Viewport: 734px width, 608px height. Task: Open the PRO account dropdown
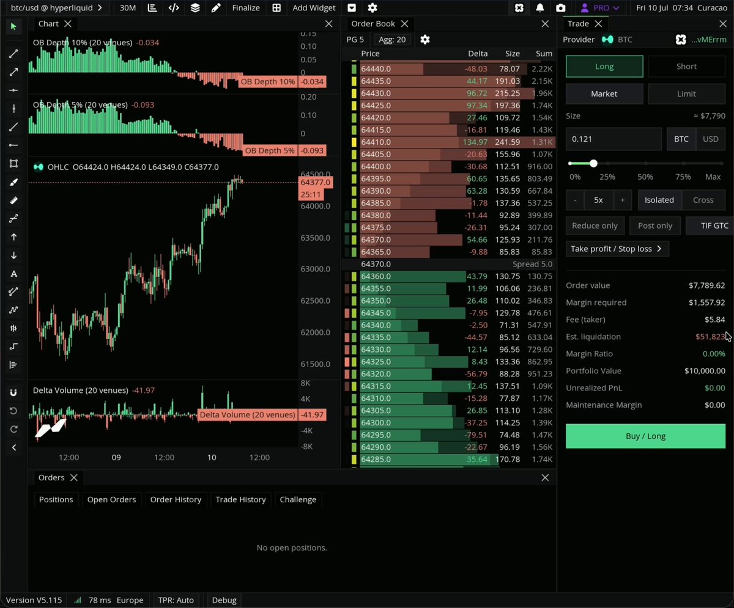[601, 8]
